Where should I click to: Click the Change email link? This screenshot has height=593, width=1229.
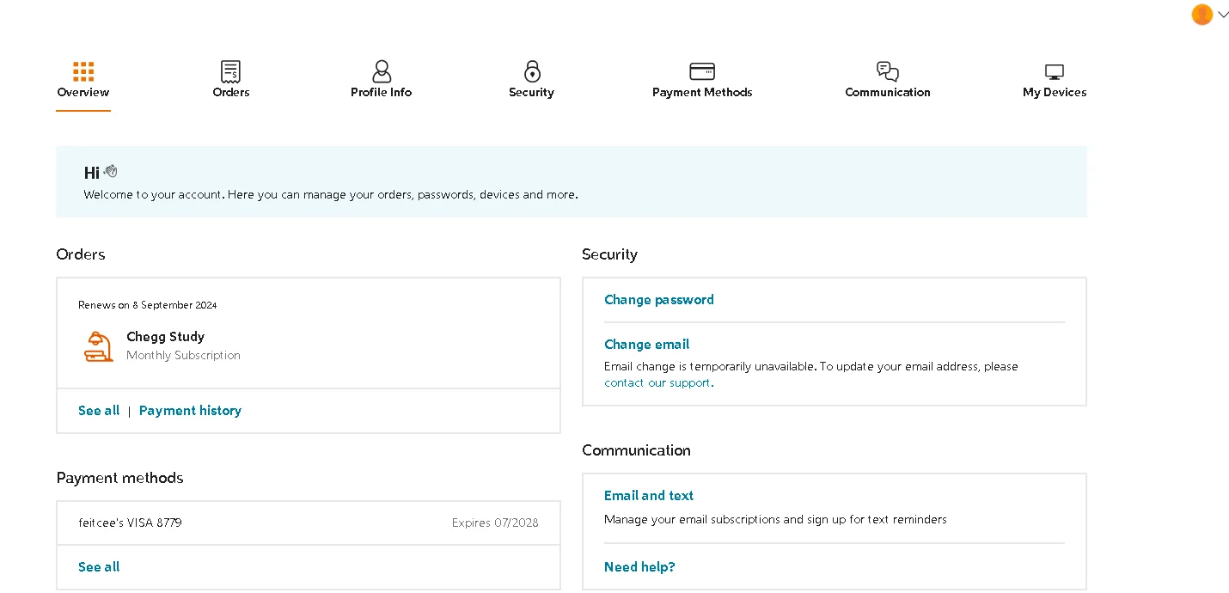click(x=646, y=345)
